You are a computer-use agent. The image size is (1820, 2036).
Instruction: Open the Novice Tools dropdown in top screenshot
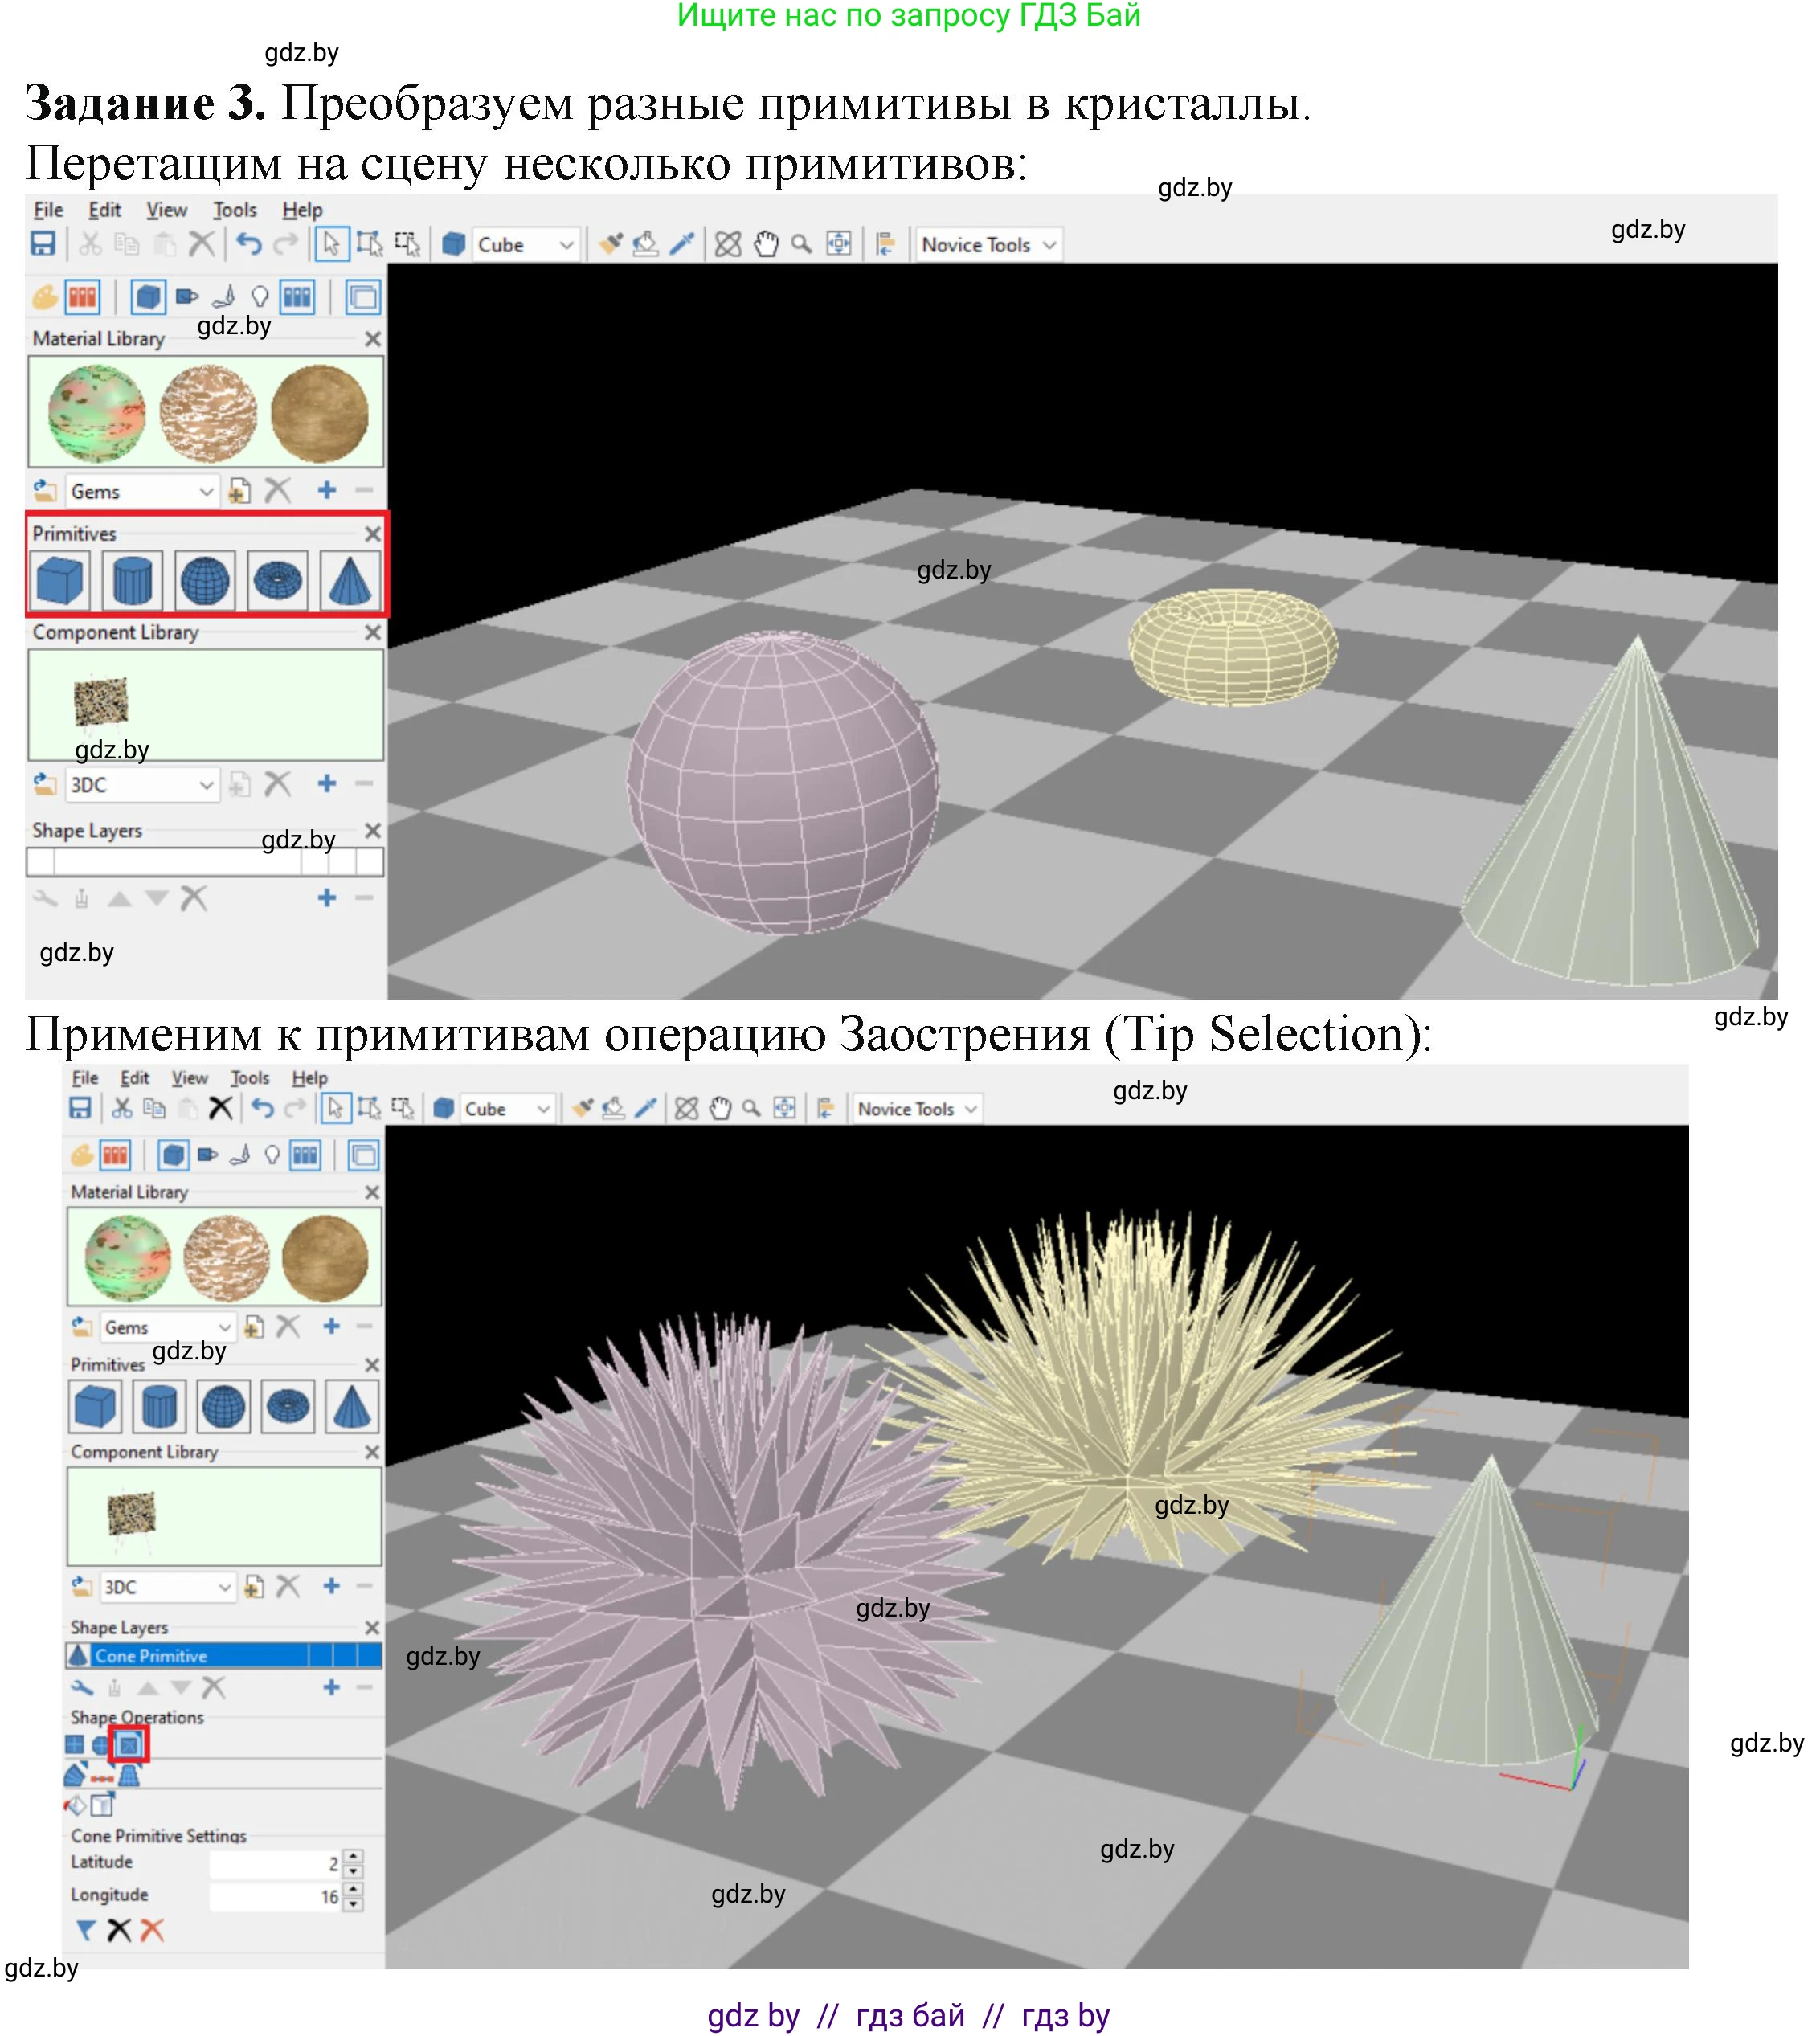coord(988,245)
